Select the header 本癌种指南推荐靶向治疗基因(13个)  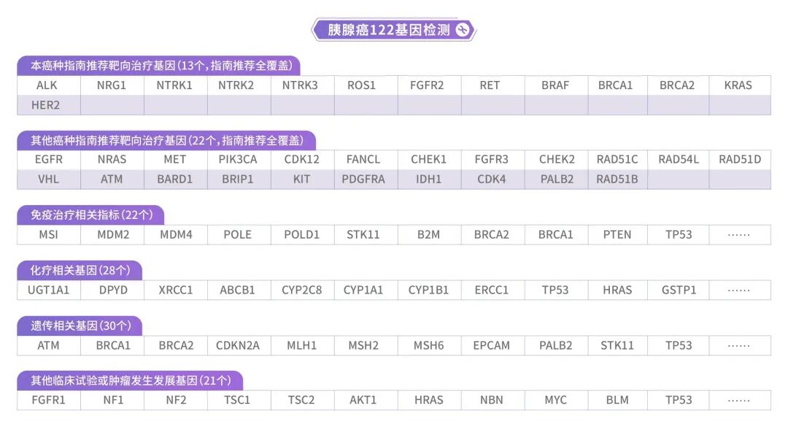point(159,66)
